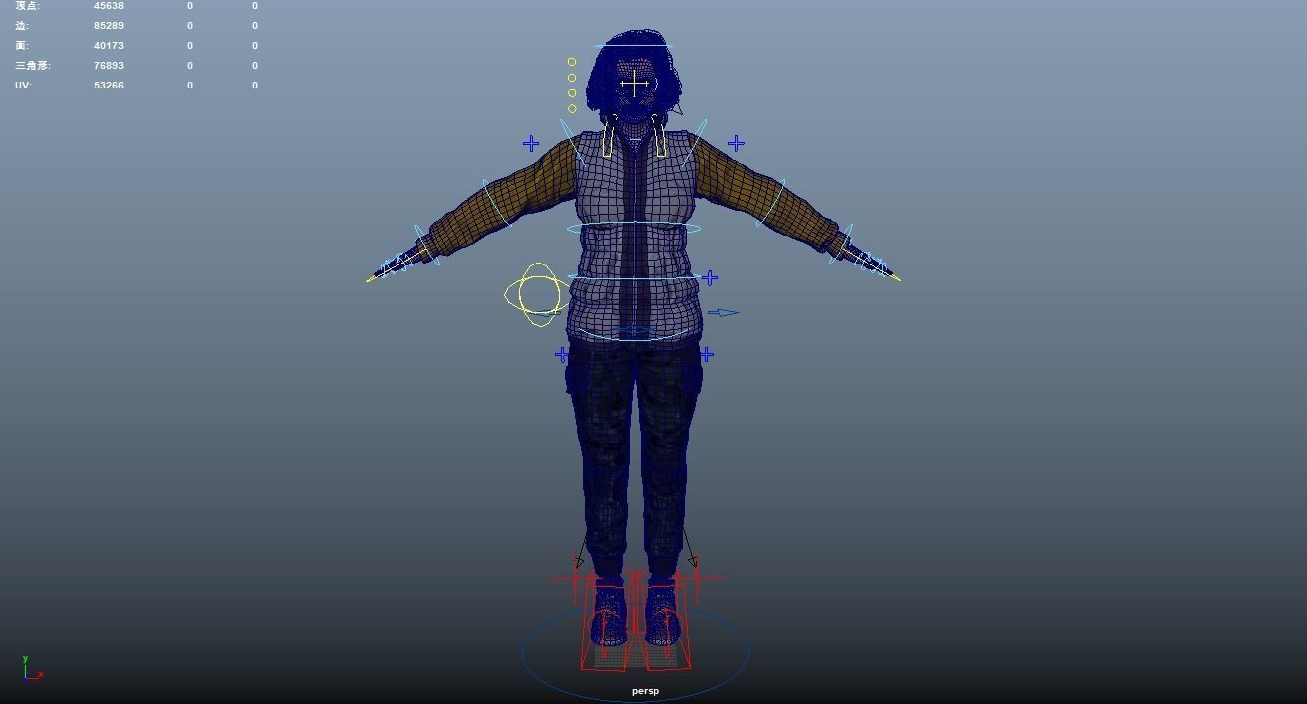This screenshot has height=704, width=1307.
Task: Click the triangle count value 76893
Action: click(x=109, y=66)
